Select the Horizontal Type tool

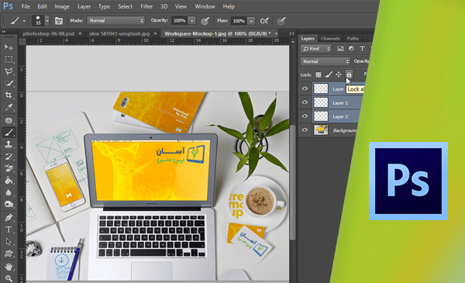[9, 230]
